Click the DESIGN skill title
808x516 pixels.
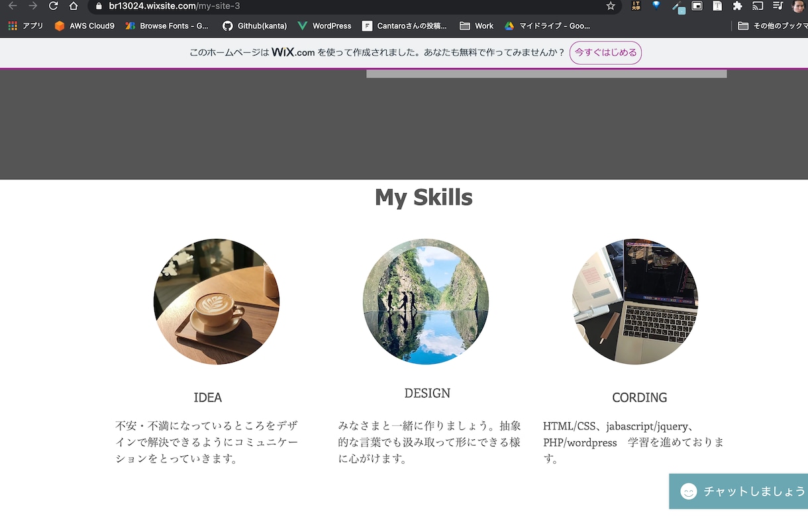tap(427, 393)
